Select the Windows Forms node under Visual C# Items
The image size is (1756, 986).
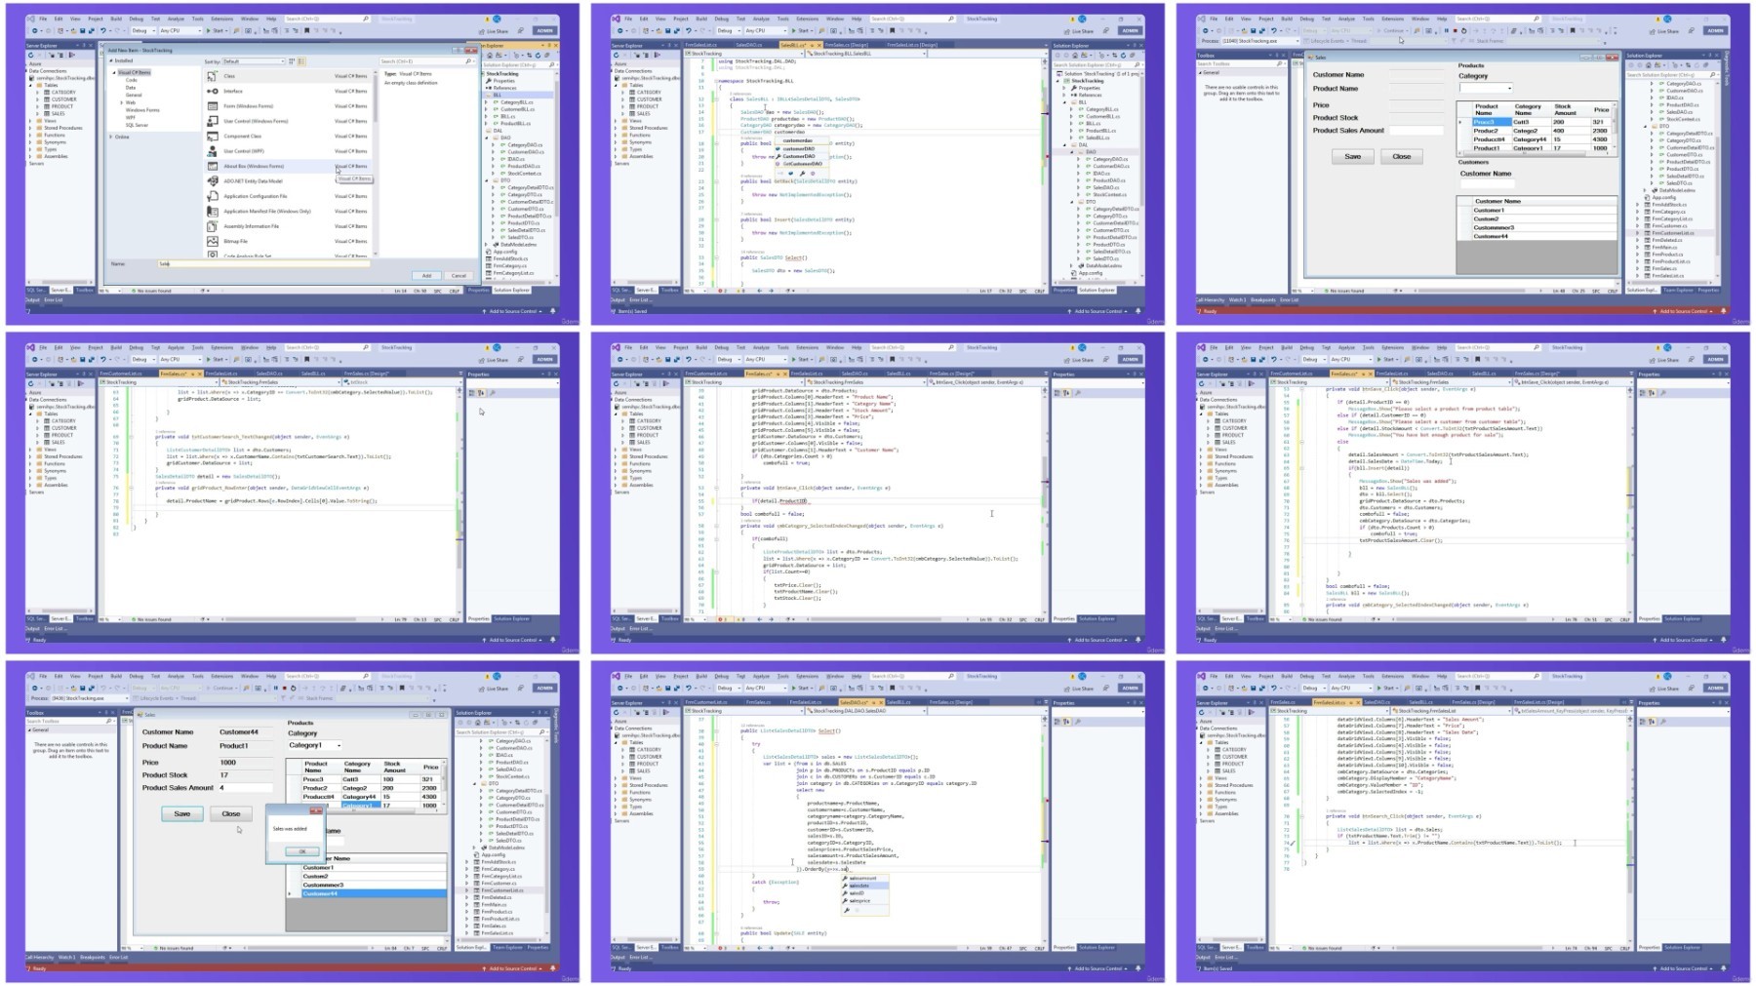pyautogui.click(x=142, y=110)
